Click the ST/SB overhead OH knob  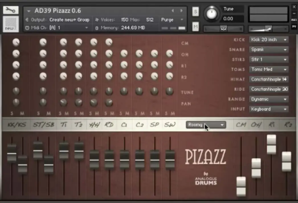coord(43,53)
